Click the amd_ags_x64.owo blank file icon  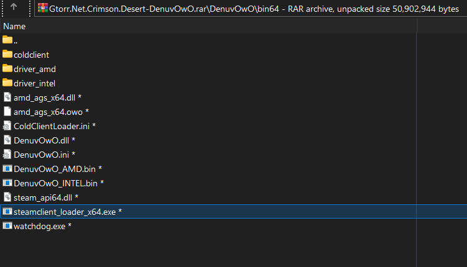7,111
